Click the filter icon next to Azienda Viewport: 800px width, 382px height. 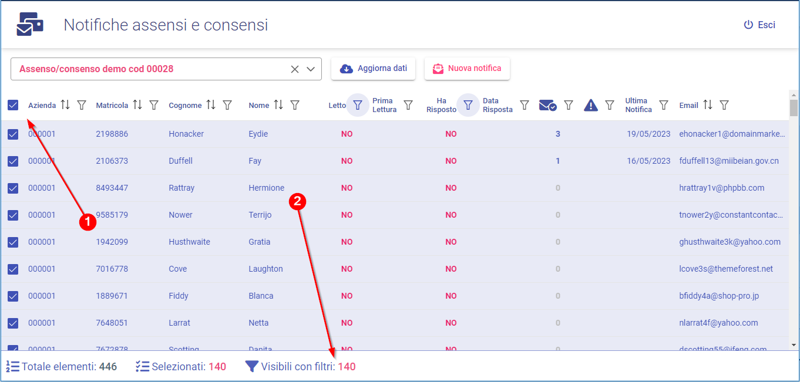coord(82,105)
